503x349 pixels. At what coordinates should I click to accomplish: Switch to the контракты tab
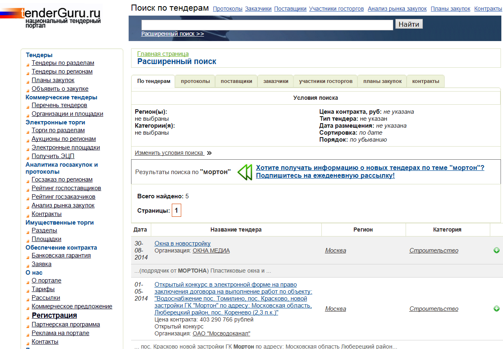(x=426, y=81)
